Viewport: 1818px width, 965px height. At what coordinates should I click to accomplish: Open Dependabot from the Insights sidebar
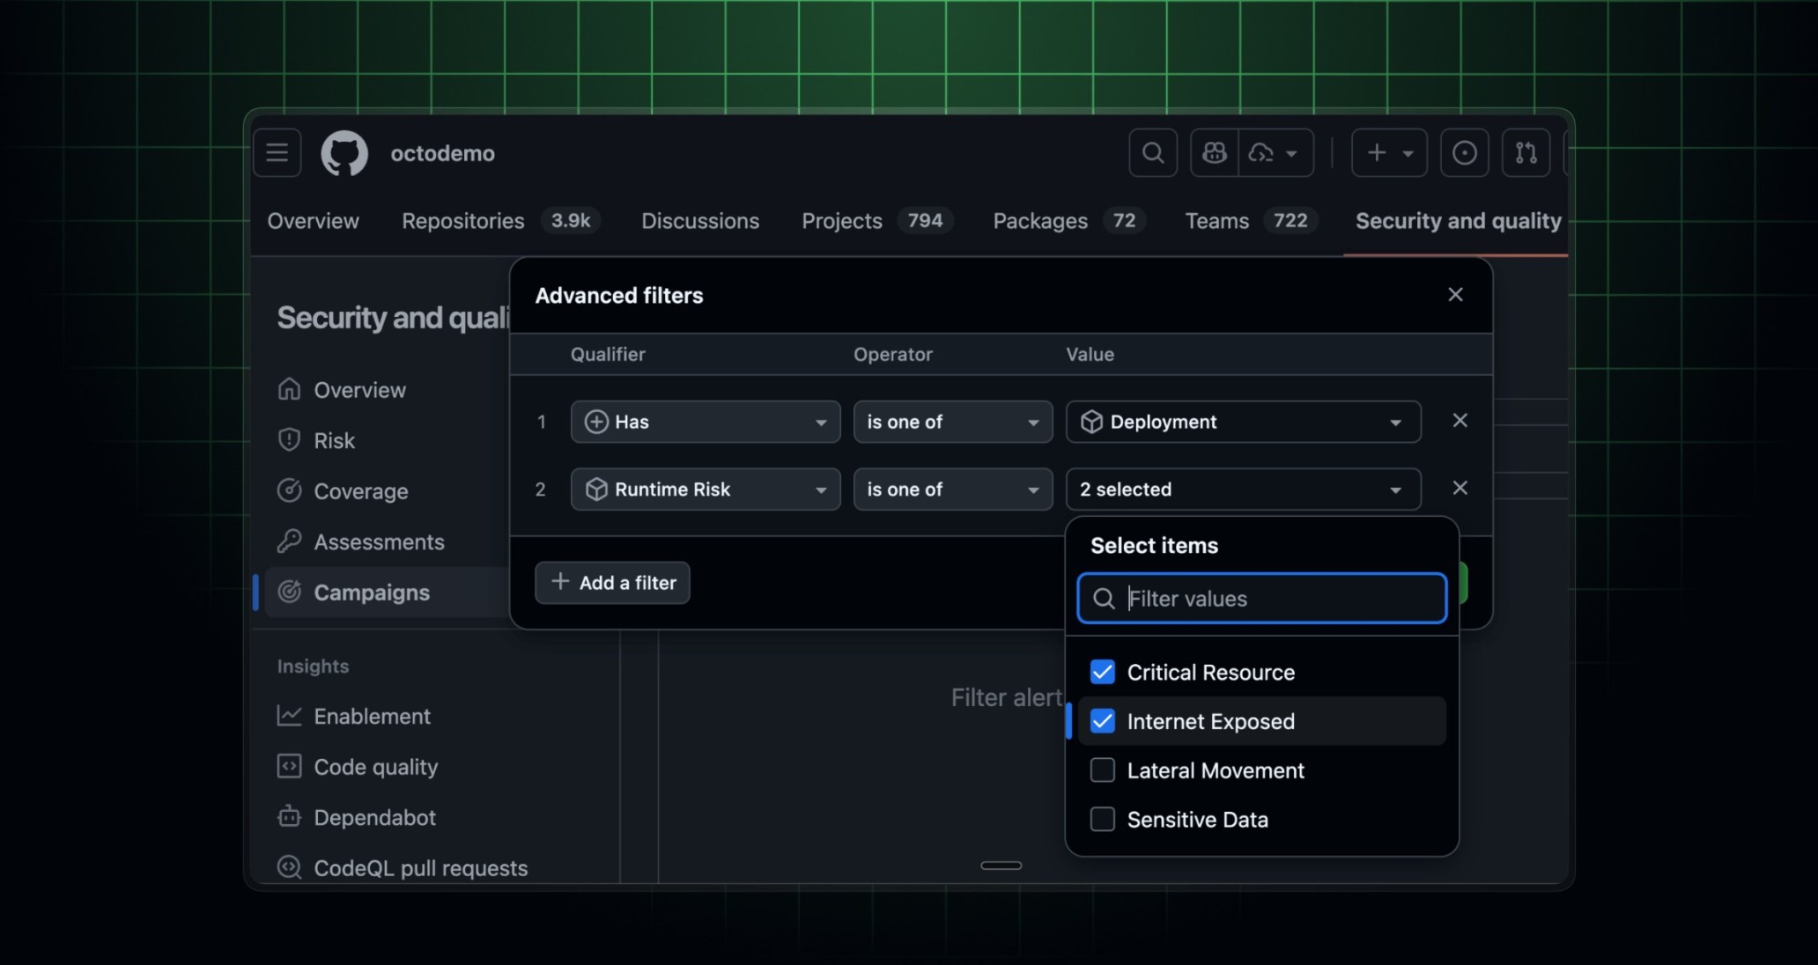click(374, 817)
